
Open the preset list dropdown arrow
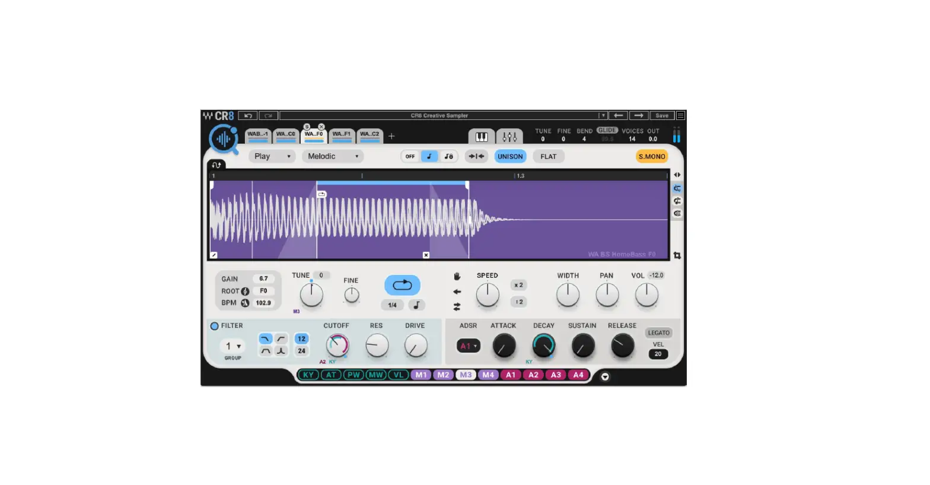click(603, 116)
